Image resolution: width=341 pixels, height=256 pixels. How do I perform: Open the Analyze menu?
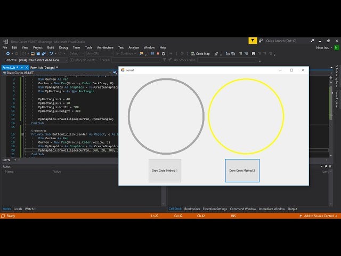click(134, 47)
